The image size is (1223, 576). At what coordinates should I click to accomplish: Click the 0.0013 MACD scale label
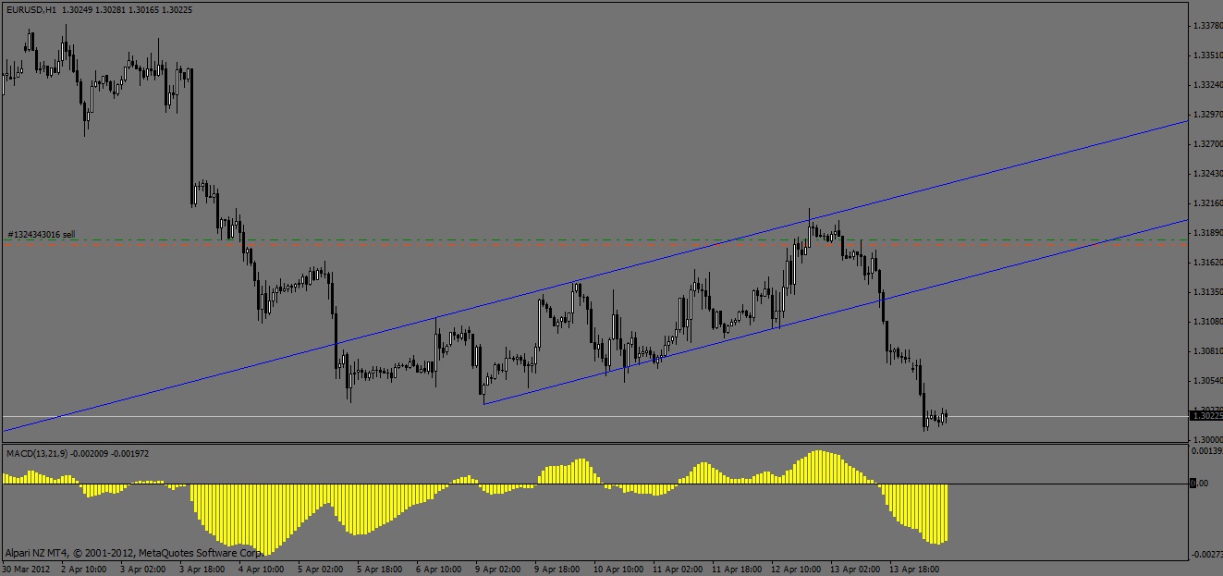(1208, 450)
